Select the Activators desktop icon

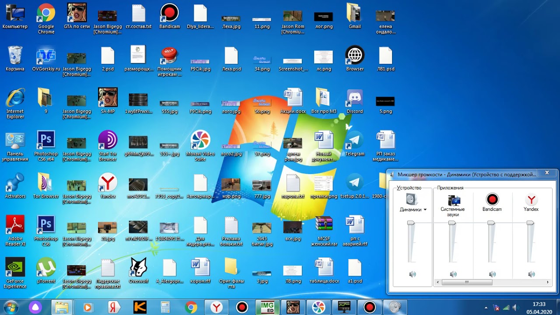click(15, 186)
